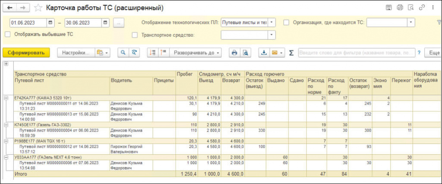Enable the Отображать выбывшие ТС checkbox
The image size is (442, 184).
click(8, 35)
